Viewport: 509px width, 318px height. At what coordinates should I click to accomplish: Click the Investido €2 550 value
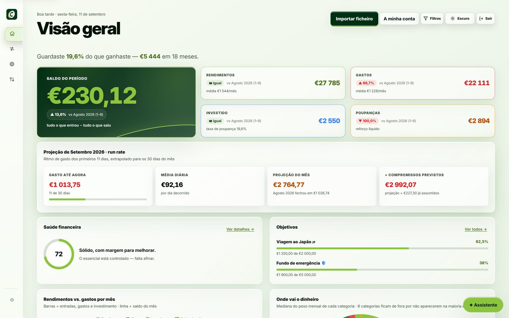click(329, 121)
